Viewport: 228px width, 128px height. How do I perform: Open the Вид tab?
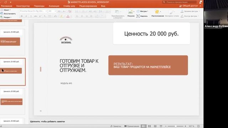pyautogui.click(x=103, y=6)
